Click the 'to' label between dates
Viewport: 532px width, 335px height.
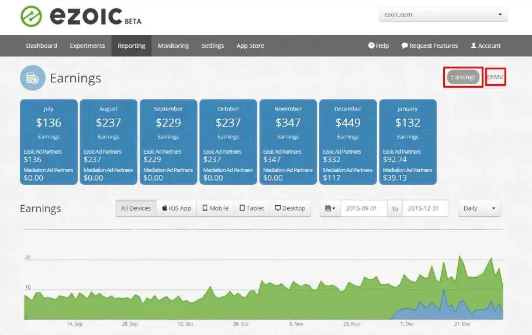pos(395,208)
